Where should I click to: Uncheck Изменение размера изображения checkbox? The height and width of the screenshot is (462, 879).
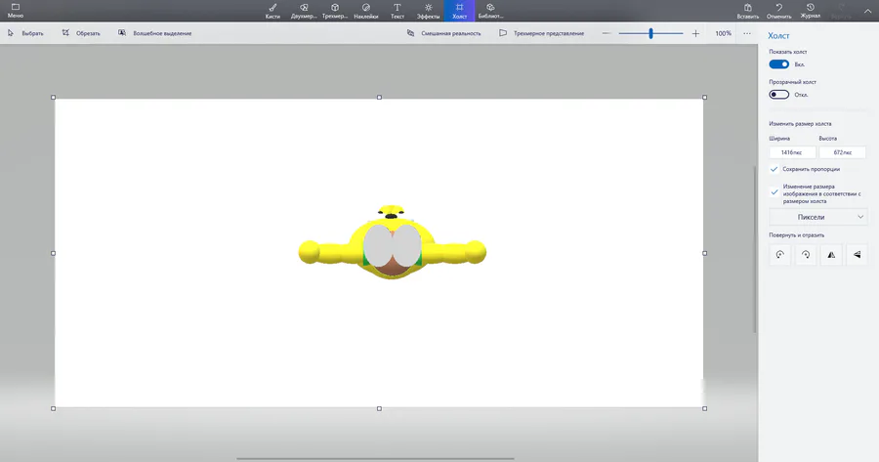pos(774,192)
